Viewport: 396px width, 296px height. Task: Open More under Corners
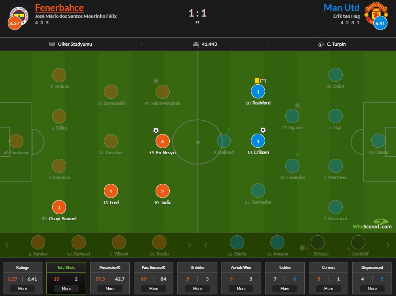(328, 288)
